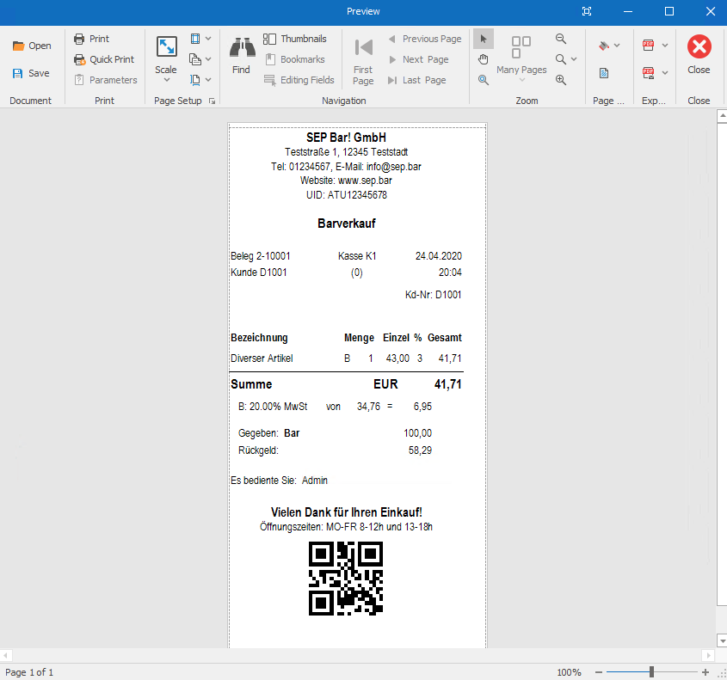Open Find with the binoculars icon
Screen dimensions: 727x680
(242, 47)
